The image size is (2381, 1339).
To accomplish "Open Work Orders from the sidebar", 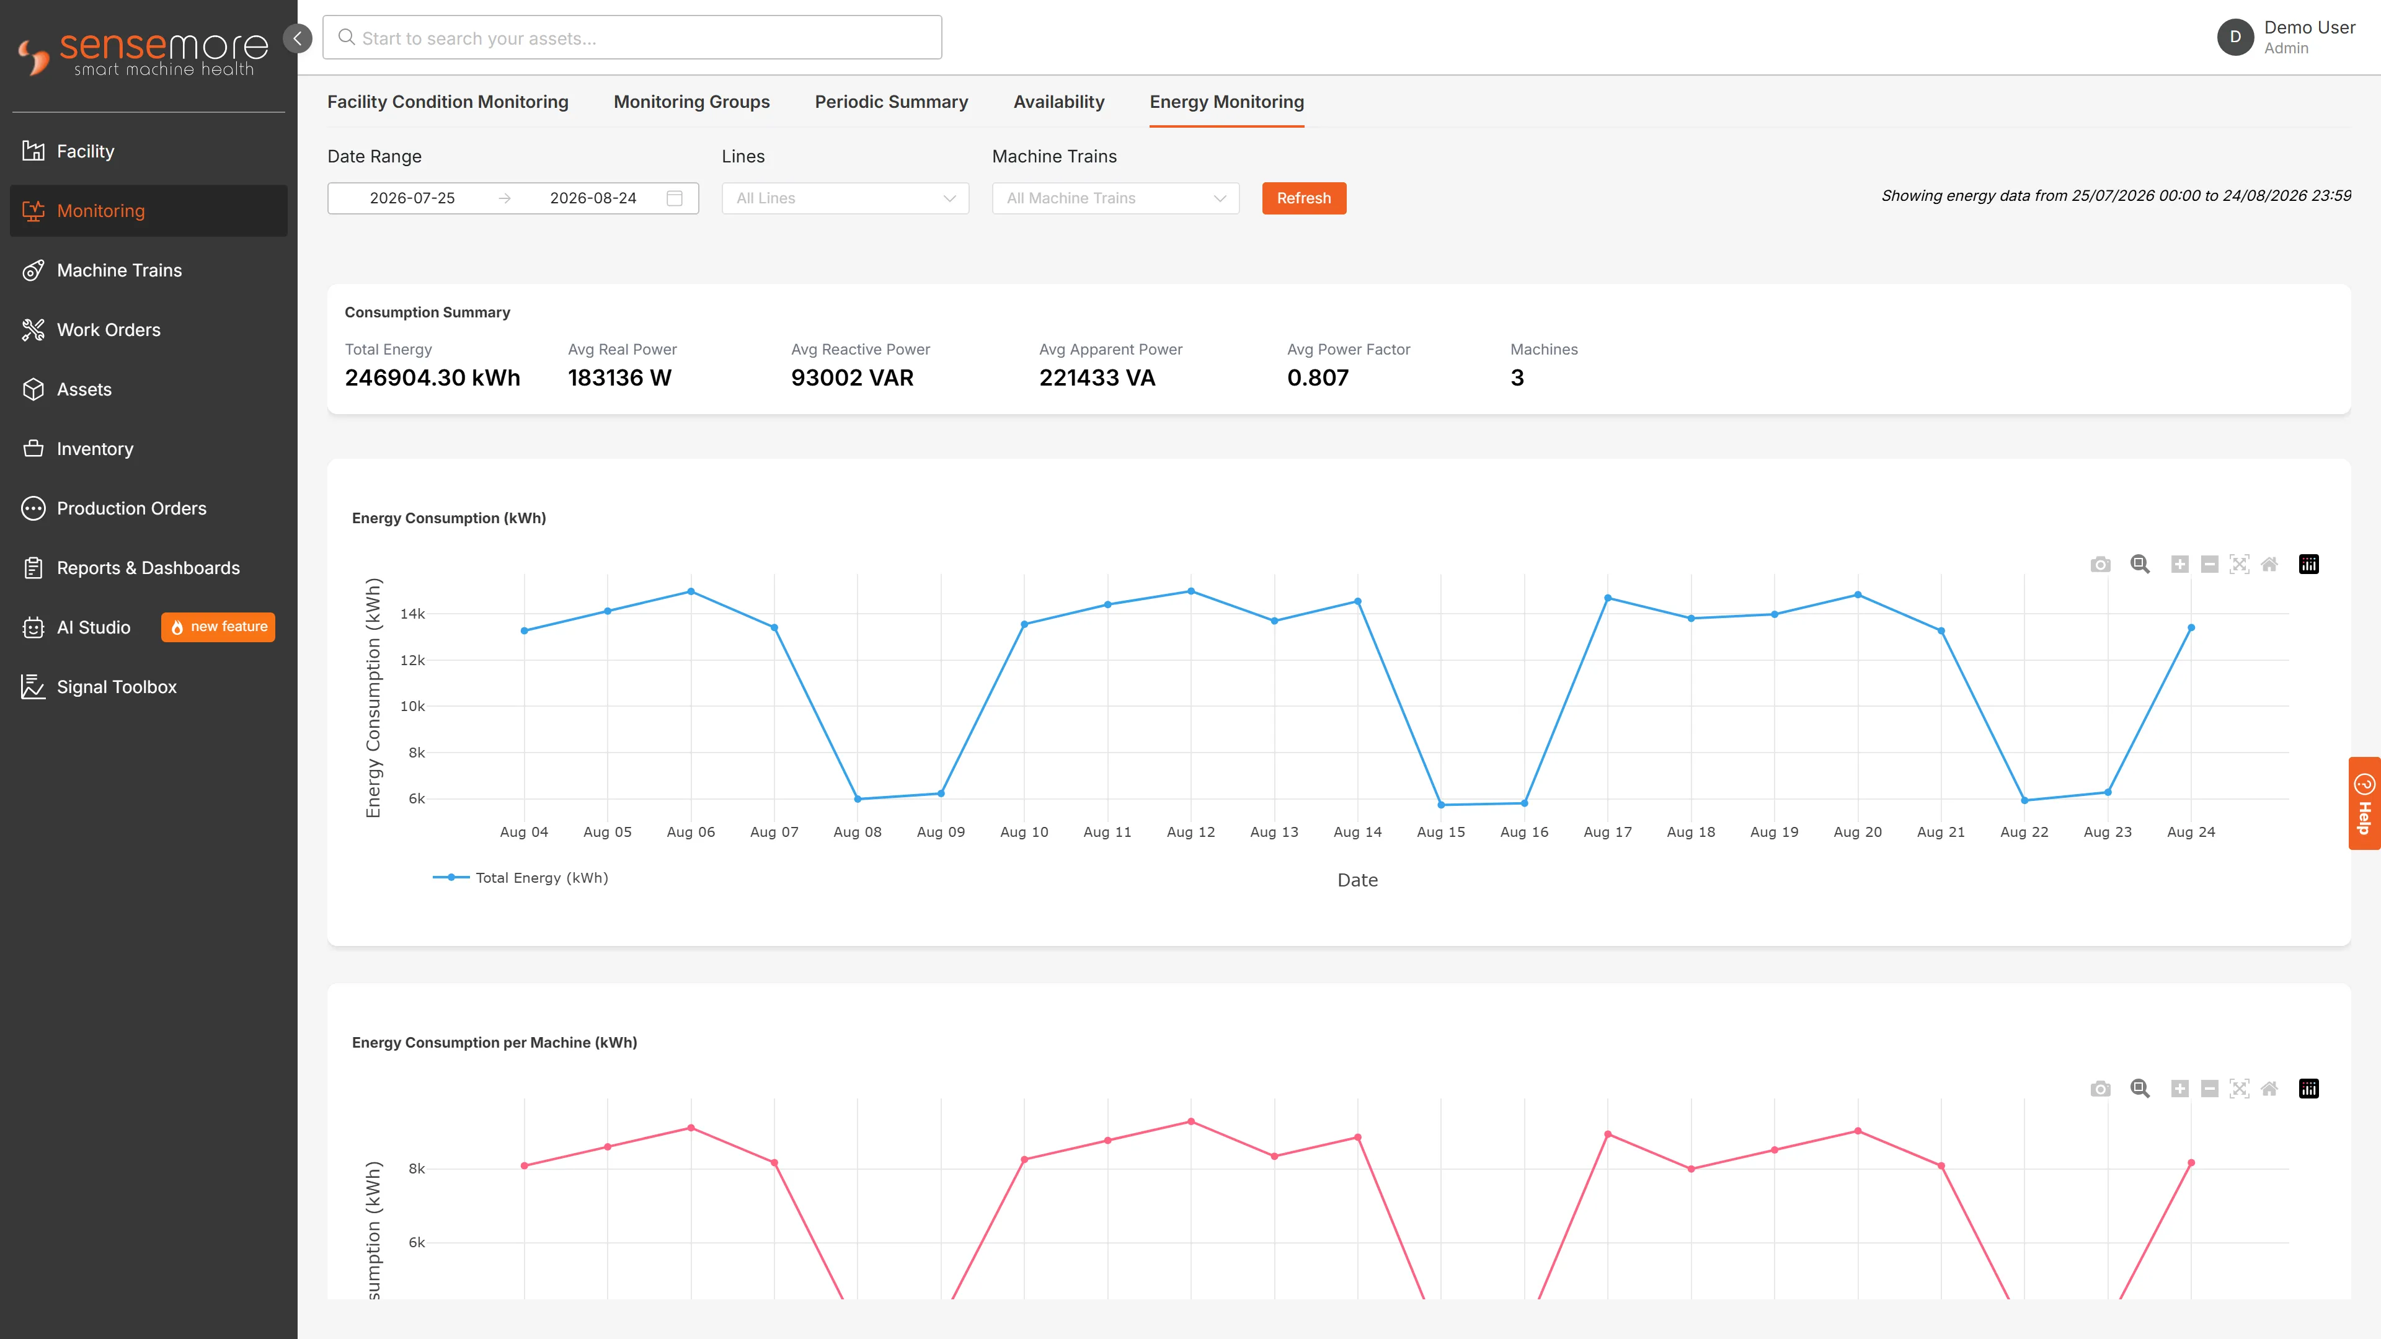I will pyautogui.click(x=149, y=330).
